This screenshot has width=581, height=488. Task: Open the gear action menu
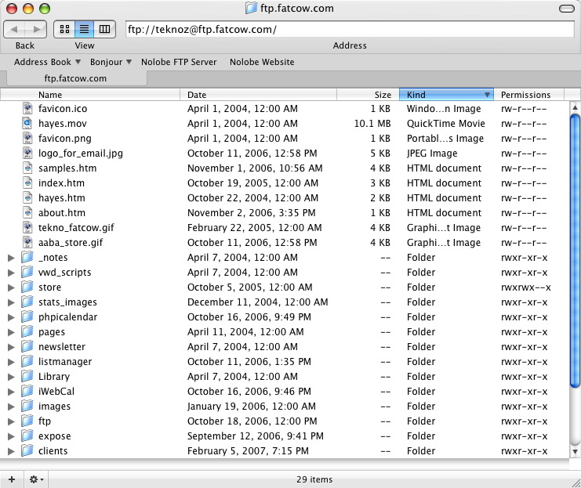pyautogui.click(x=36, y=479)
